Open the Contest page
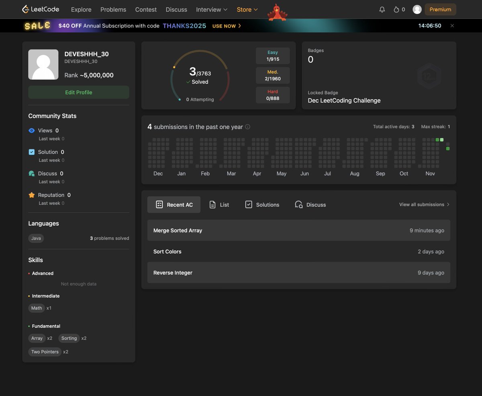Viewport: 482px width, 396px height. click(146, 9)
